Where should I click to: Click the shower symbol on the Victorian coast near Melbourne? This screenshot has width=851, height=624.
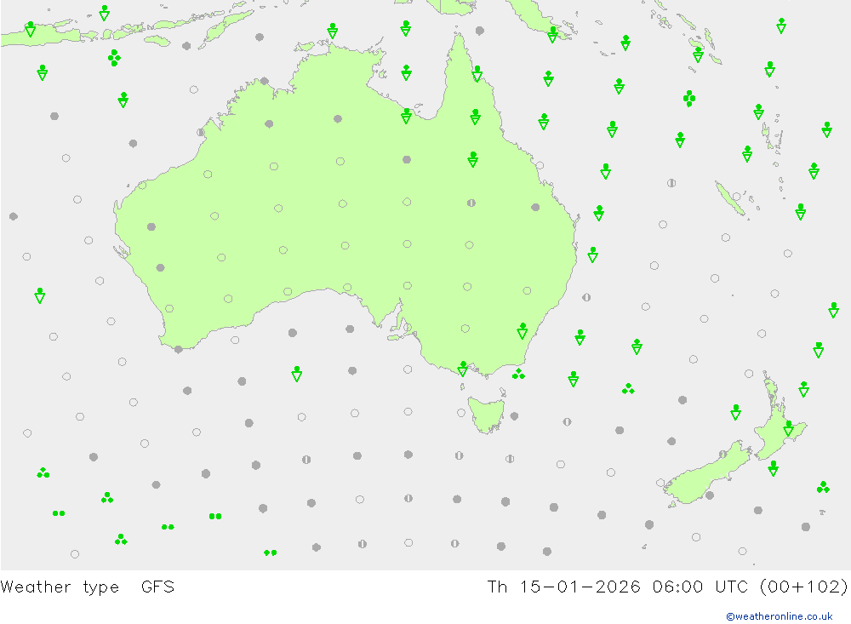pos(462,369)
